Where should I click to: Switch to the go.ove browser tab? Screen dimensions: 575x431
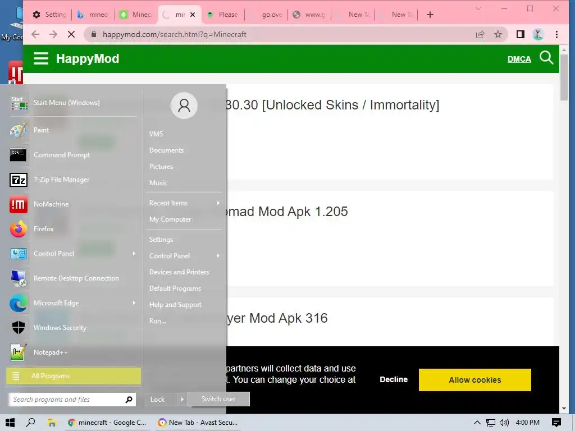tap(266, 15)
